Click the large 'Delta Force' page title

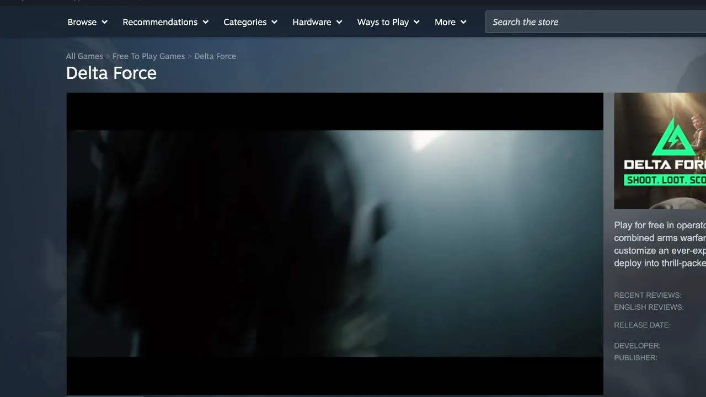click(x=111, y=73)
